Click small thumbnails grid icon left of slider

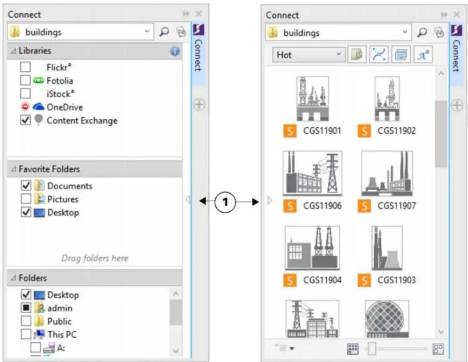(353, 348)
